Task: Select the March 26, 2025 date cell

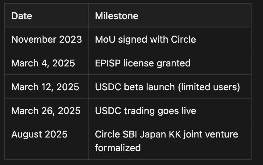Action: [x=46, y=111]
